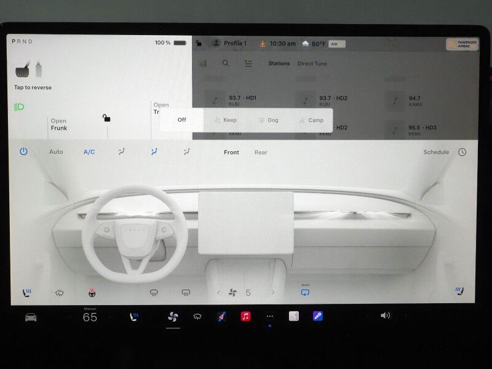The height and width of the screenshot is (369, 492).
Task: Toggle wiper defroster next to driver seat heater
Action: pos(59,293)
